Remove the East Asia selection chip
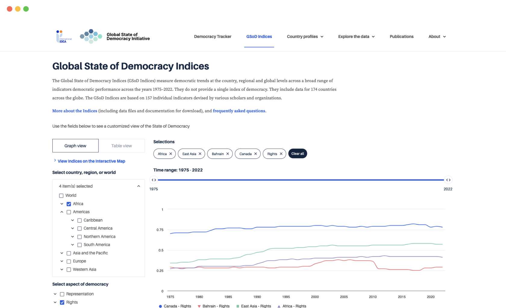Viewport: 506px width, 308px height. 200,154
